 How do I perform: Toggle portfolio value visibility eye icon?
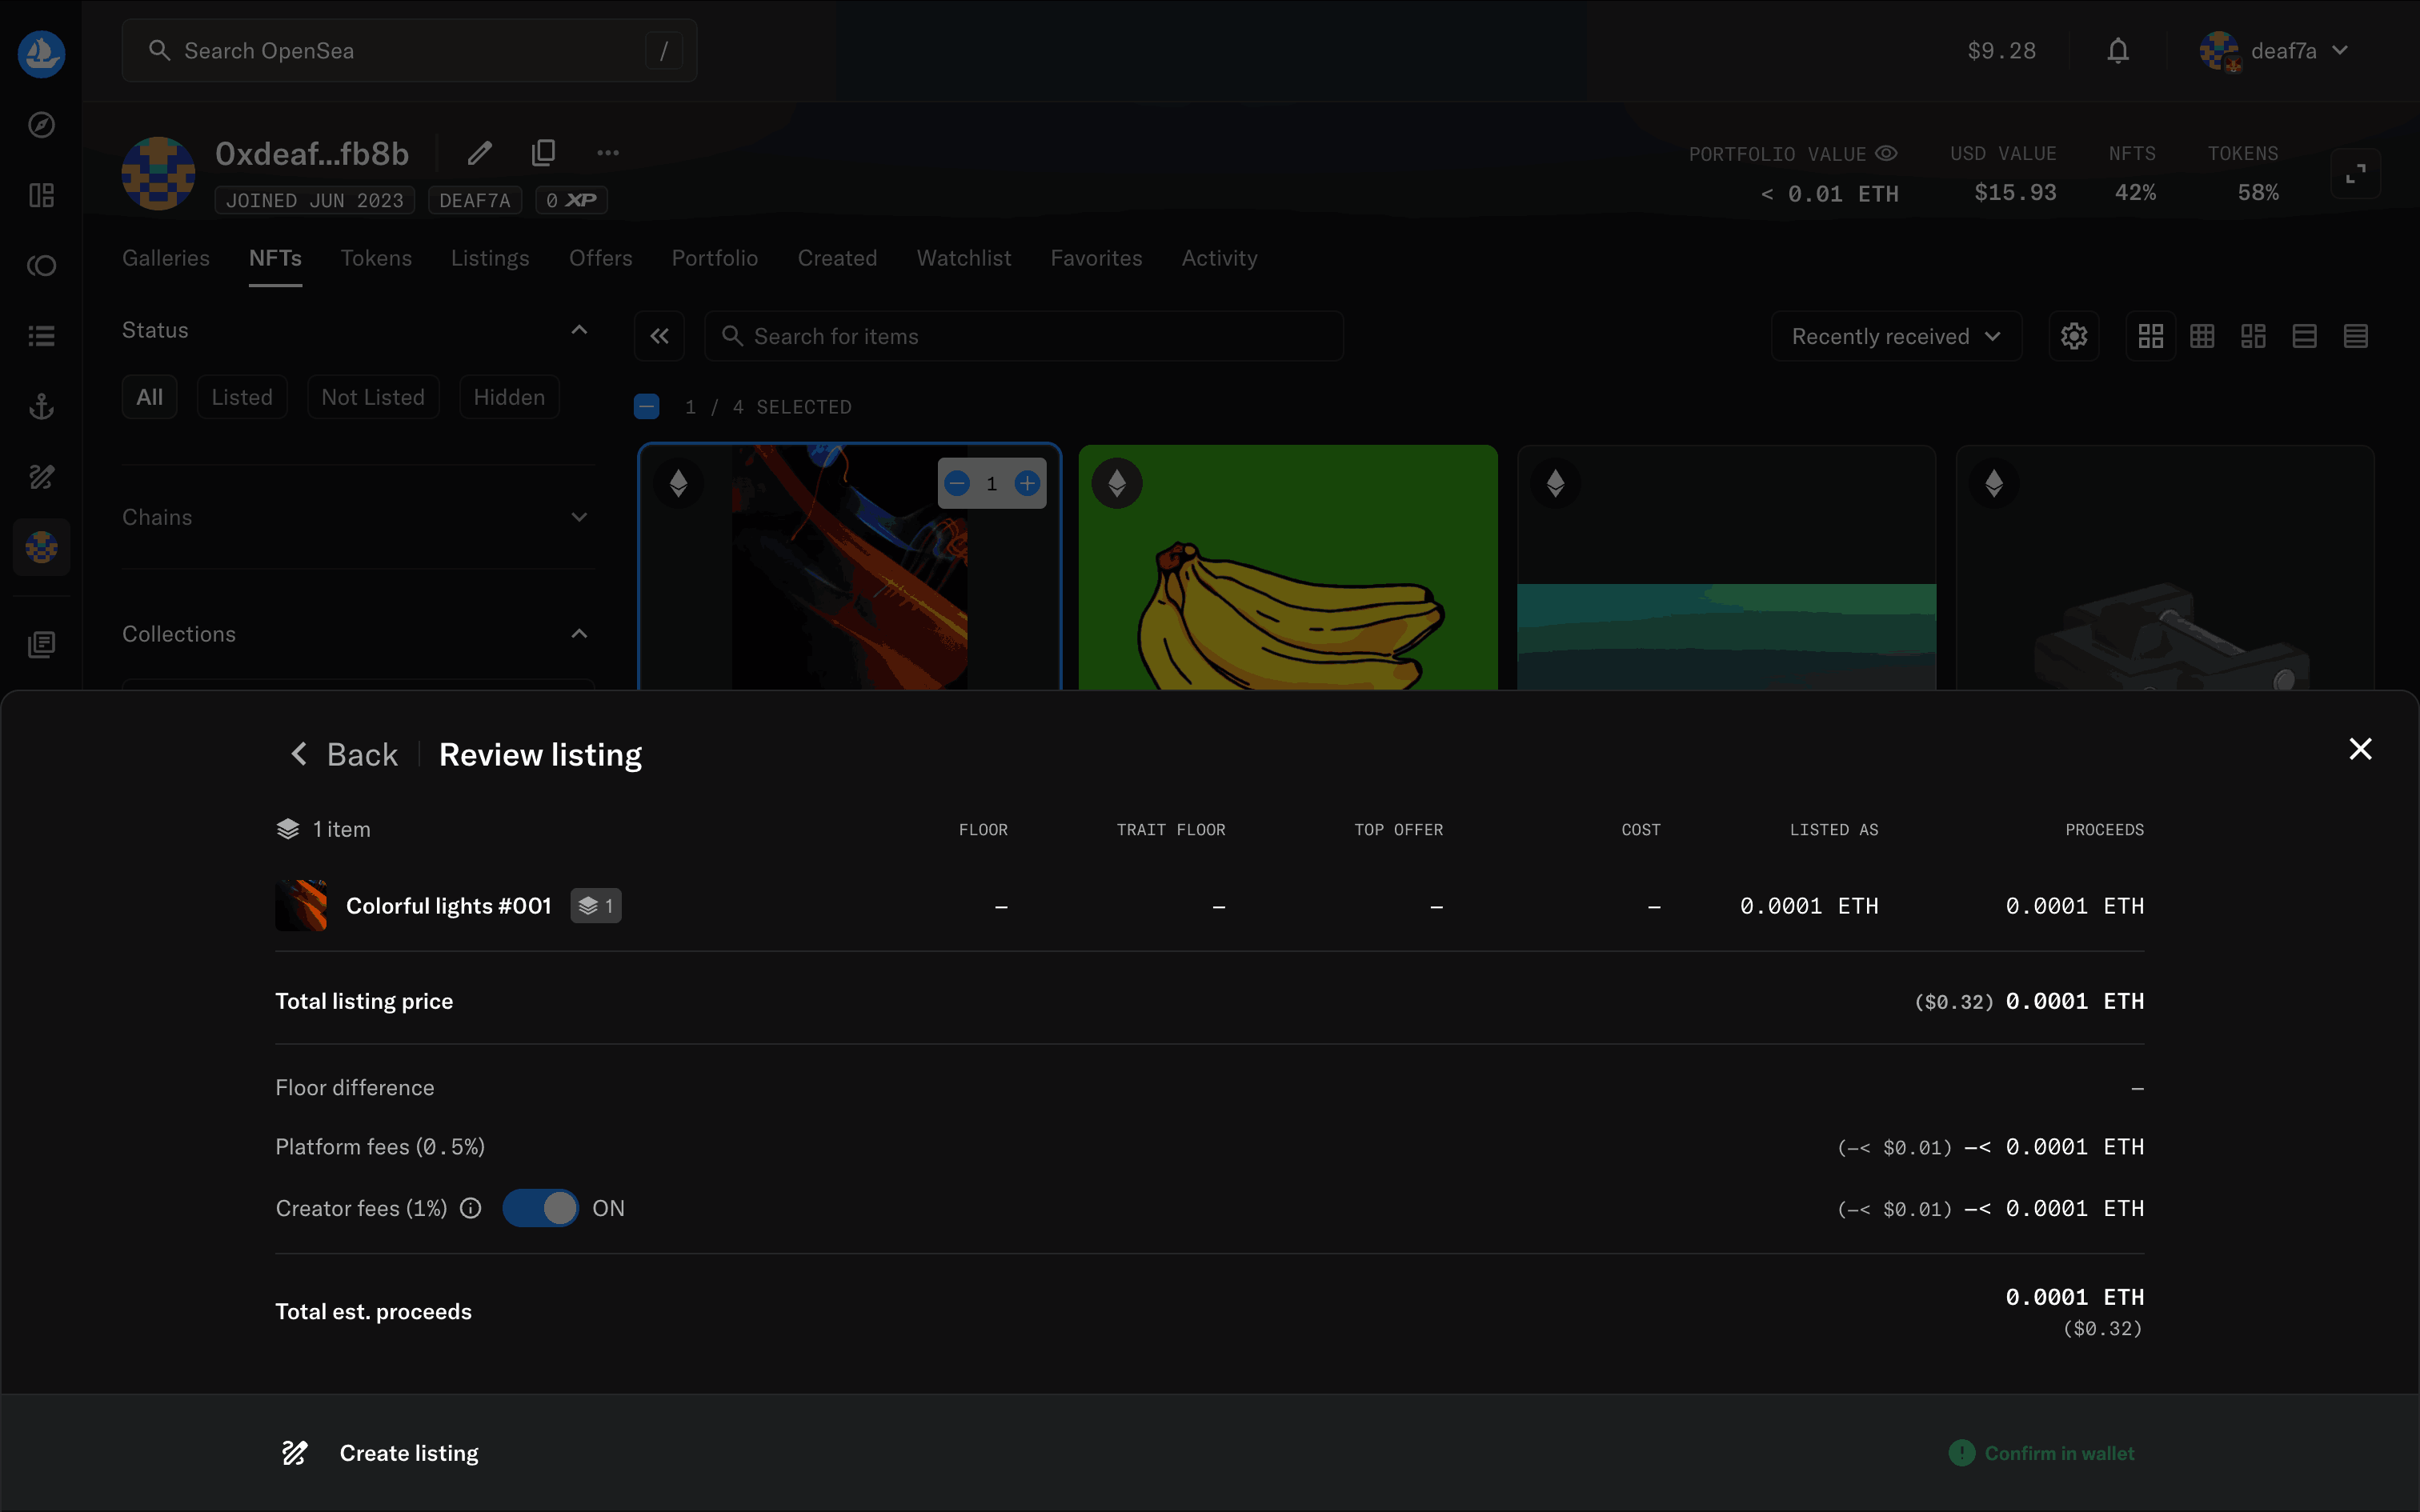1886,154
